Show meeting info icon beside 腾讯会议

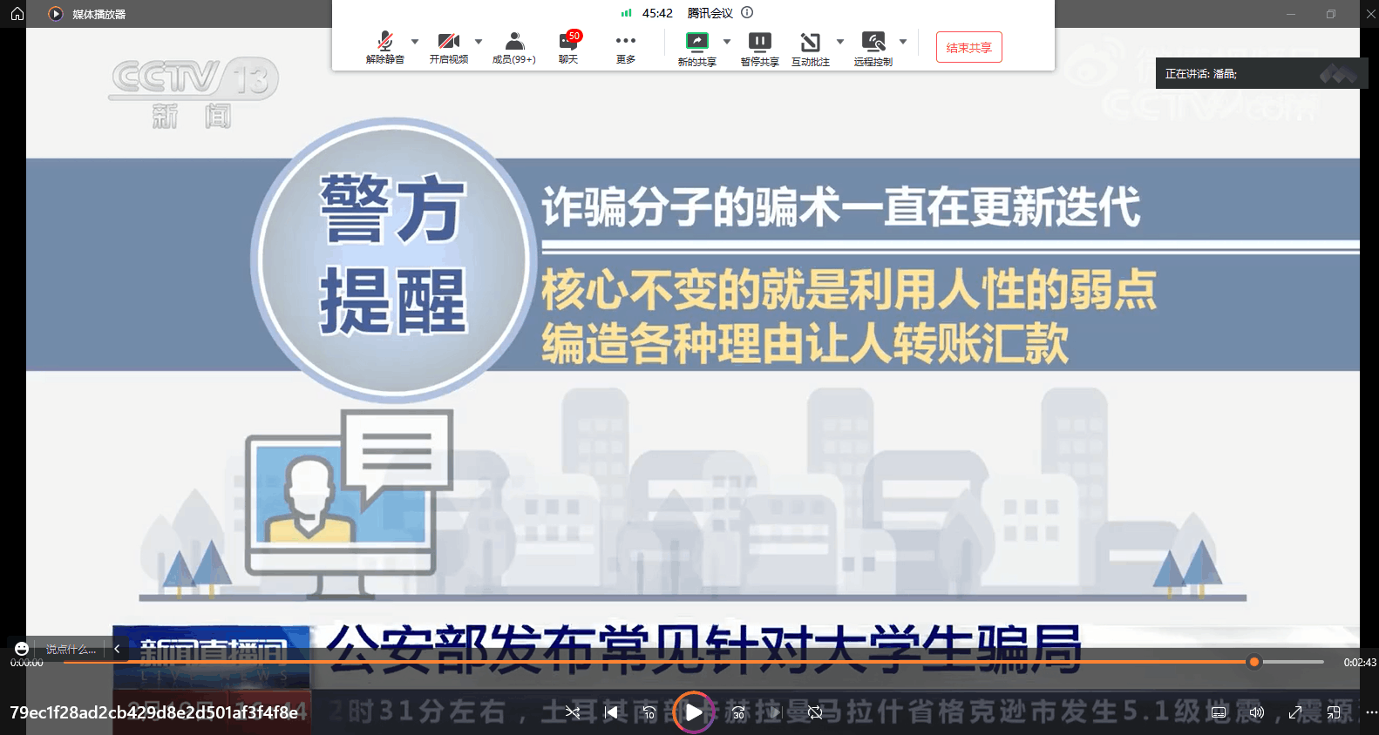[x=747, y=12]
